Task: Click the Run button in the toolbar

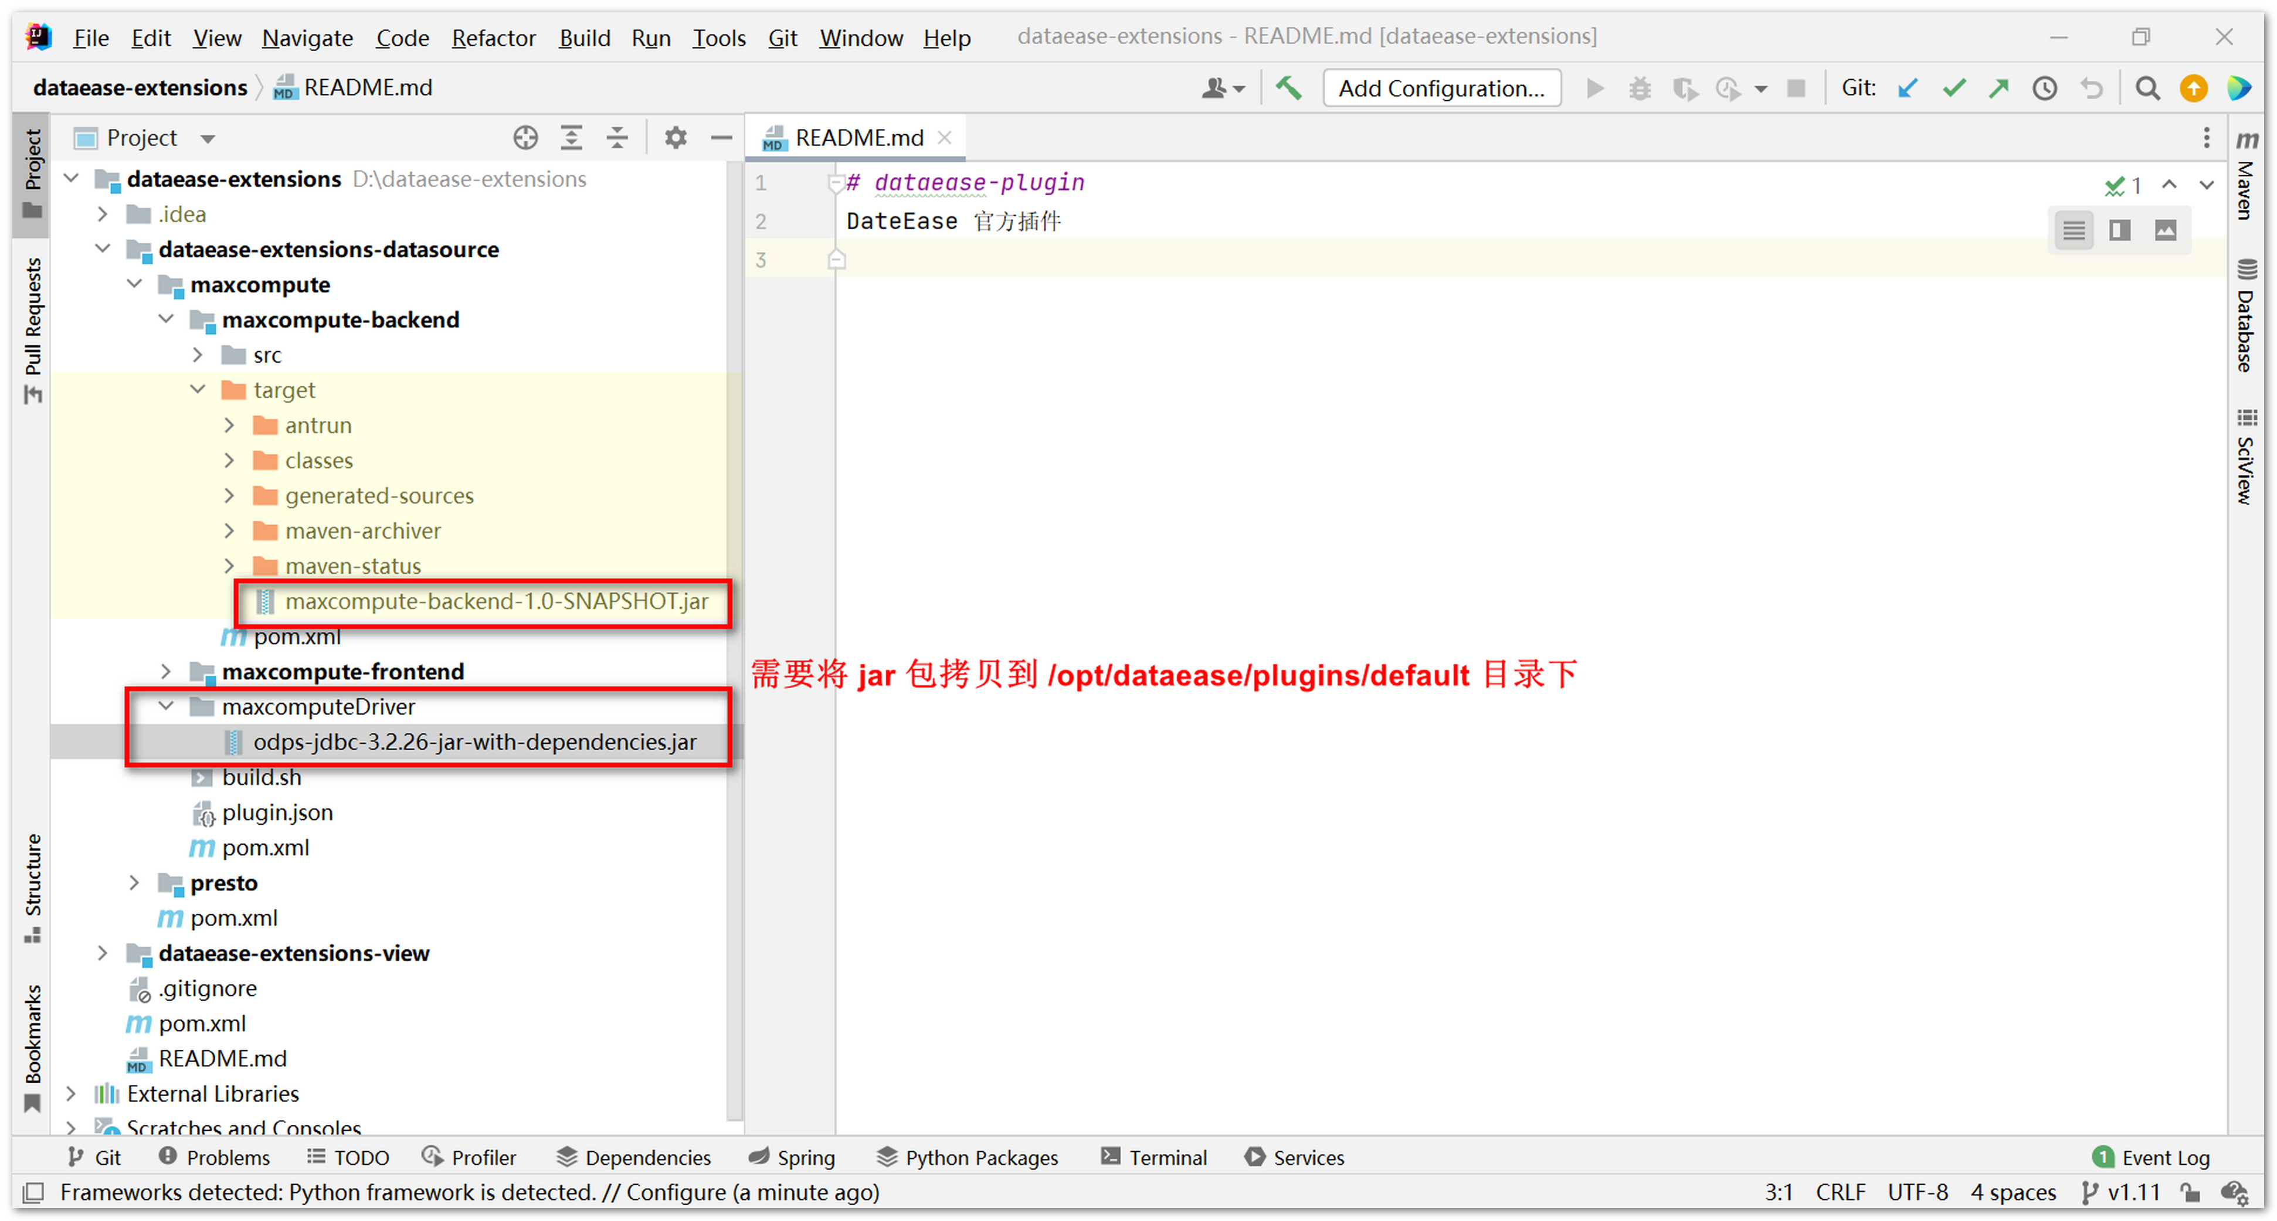Action: (x=1592, y=89)
